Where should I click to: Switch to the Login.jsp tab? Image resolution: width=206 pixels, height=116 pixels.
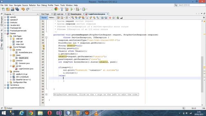click(60, 14)
